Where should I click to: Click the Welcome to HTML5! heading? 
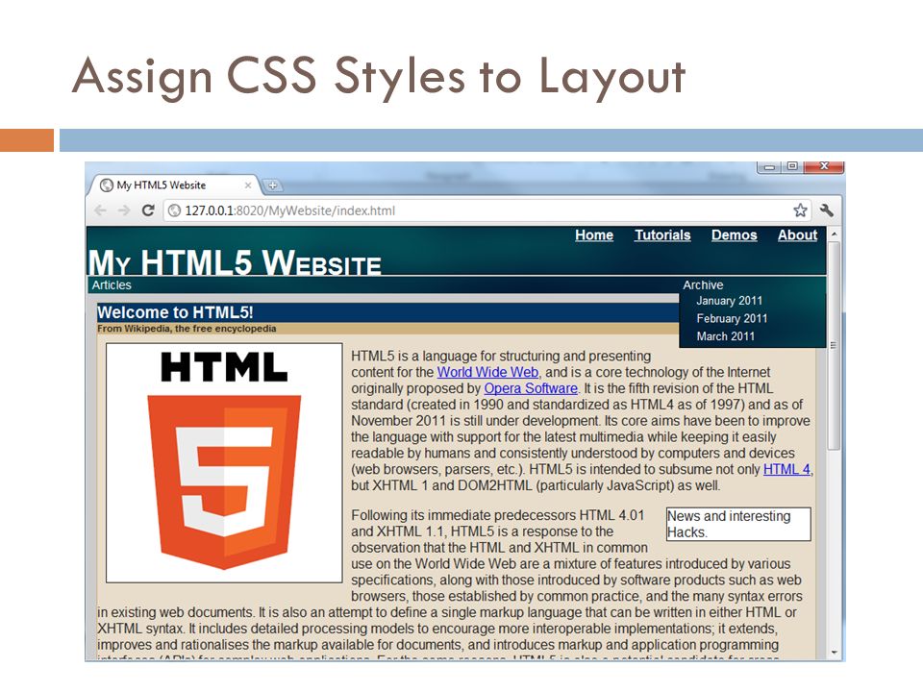[175, 312]
